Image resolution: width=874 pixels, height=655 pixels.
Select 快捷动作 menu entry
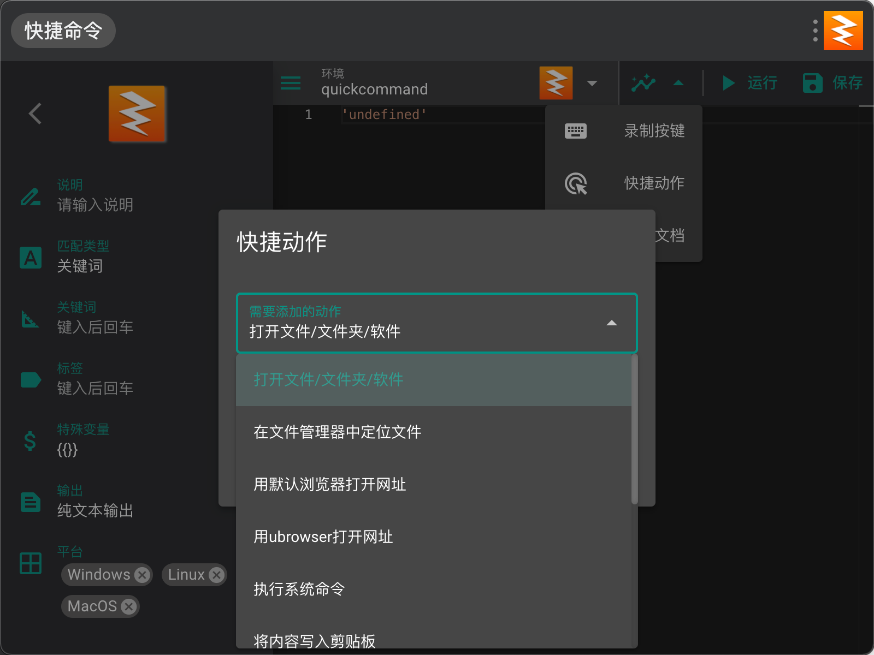tap(624, 183)
